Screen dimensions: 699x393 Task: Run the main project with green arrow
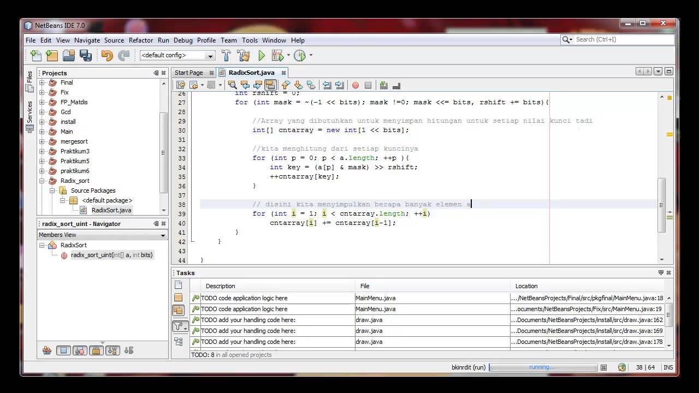pyautogui.click(x=262, y=55)
